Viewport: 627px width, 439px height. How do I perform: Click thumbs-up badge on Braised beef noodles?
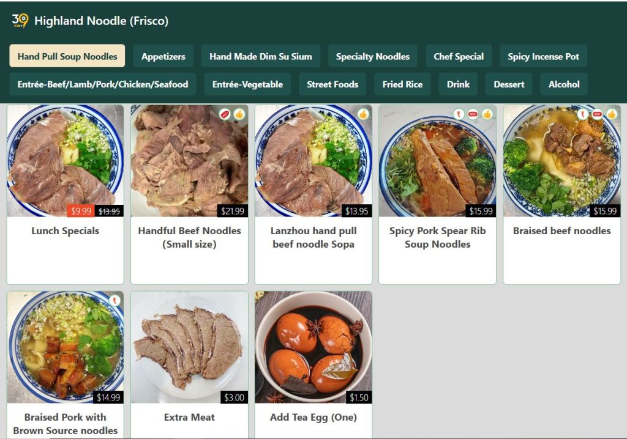click(x=612, y=115)
